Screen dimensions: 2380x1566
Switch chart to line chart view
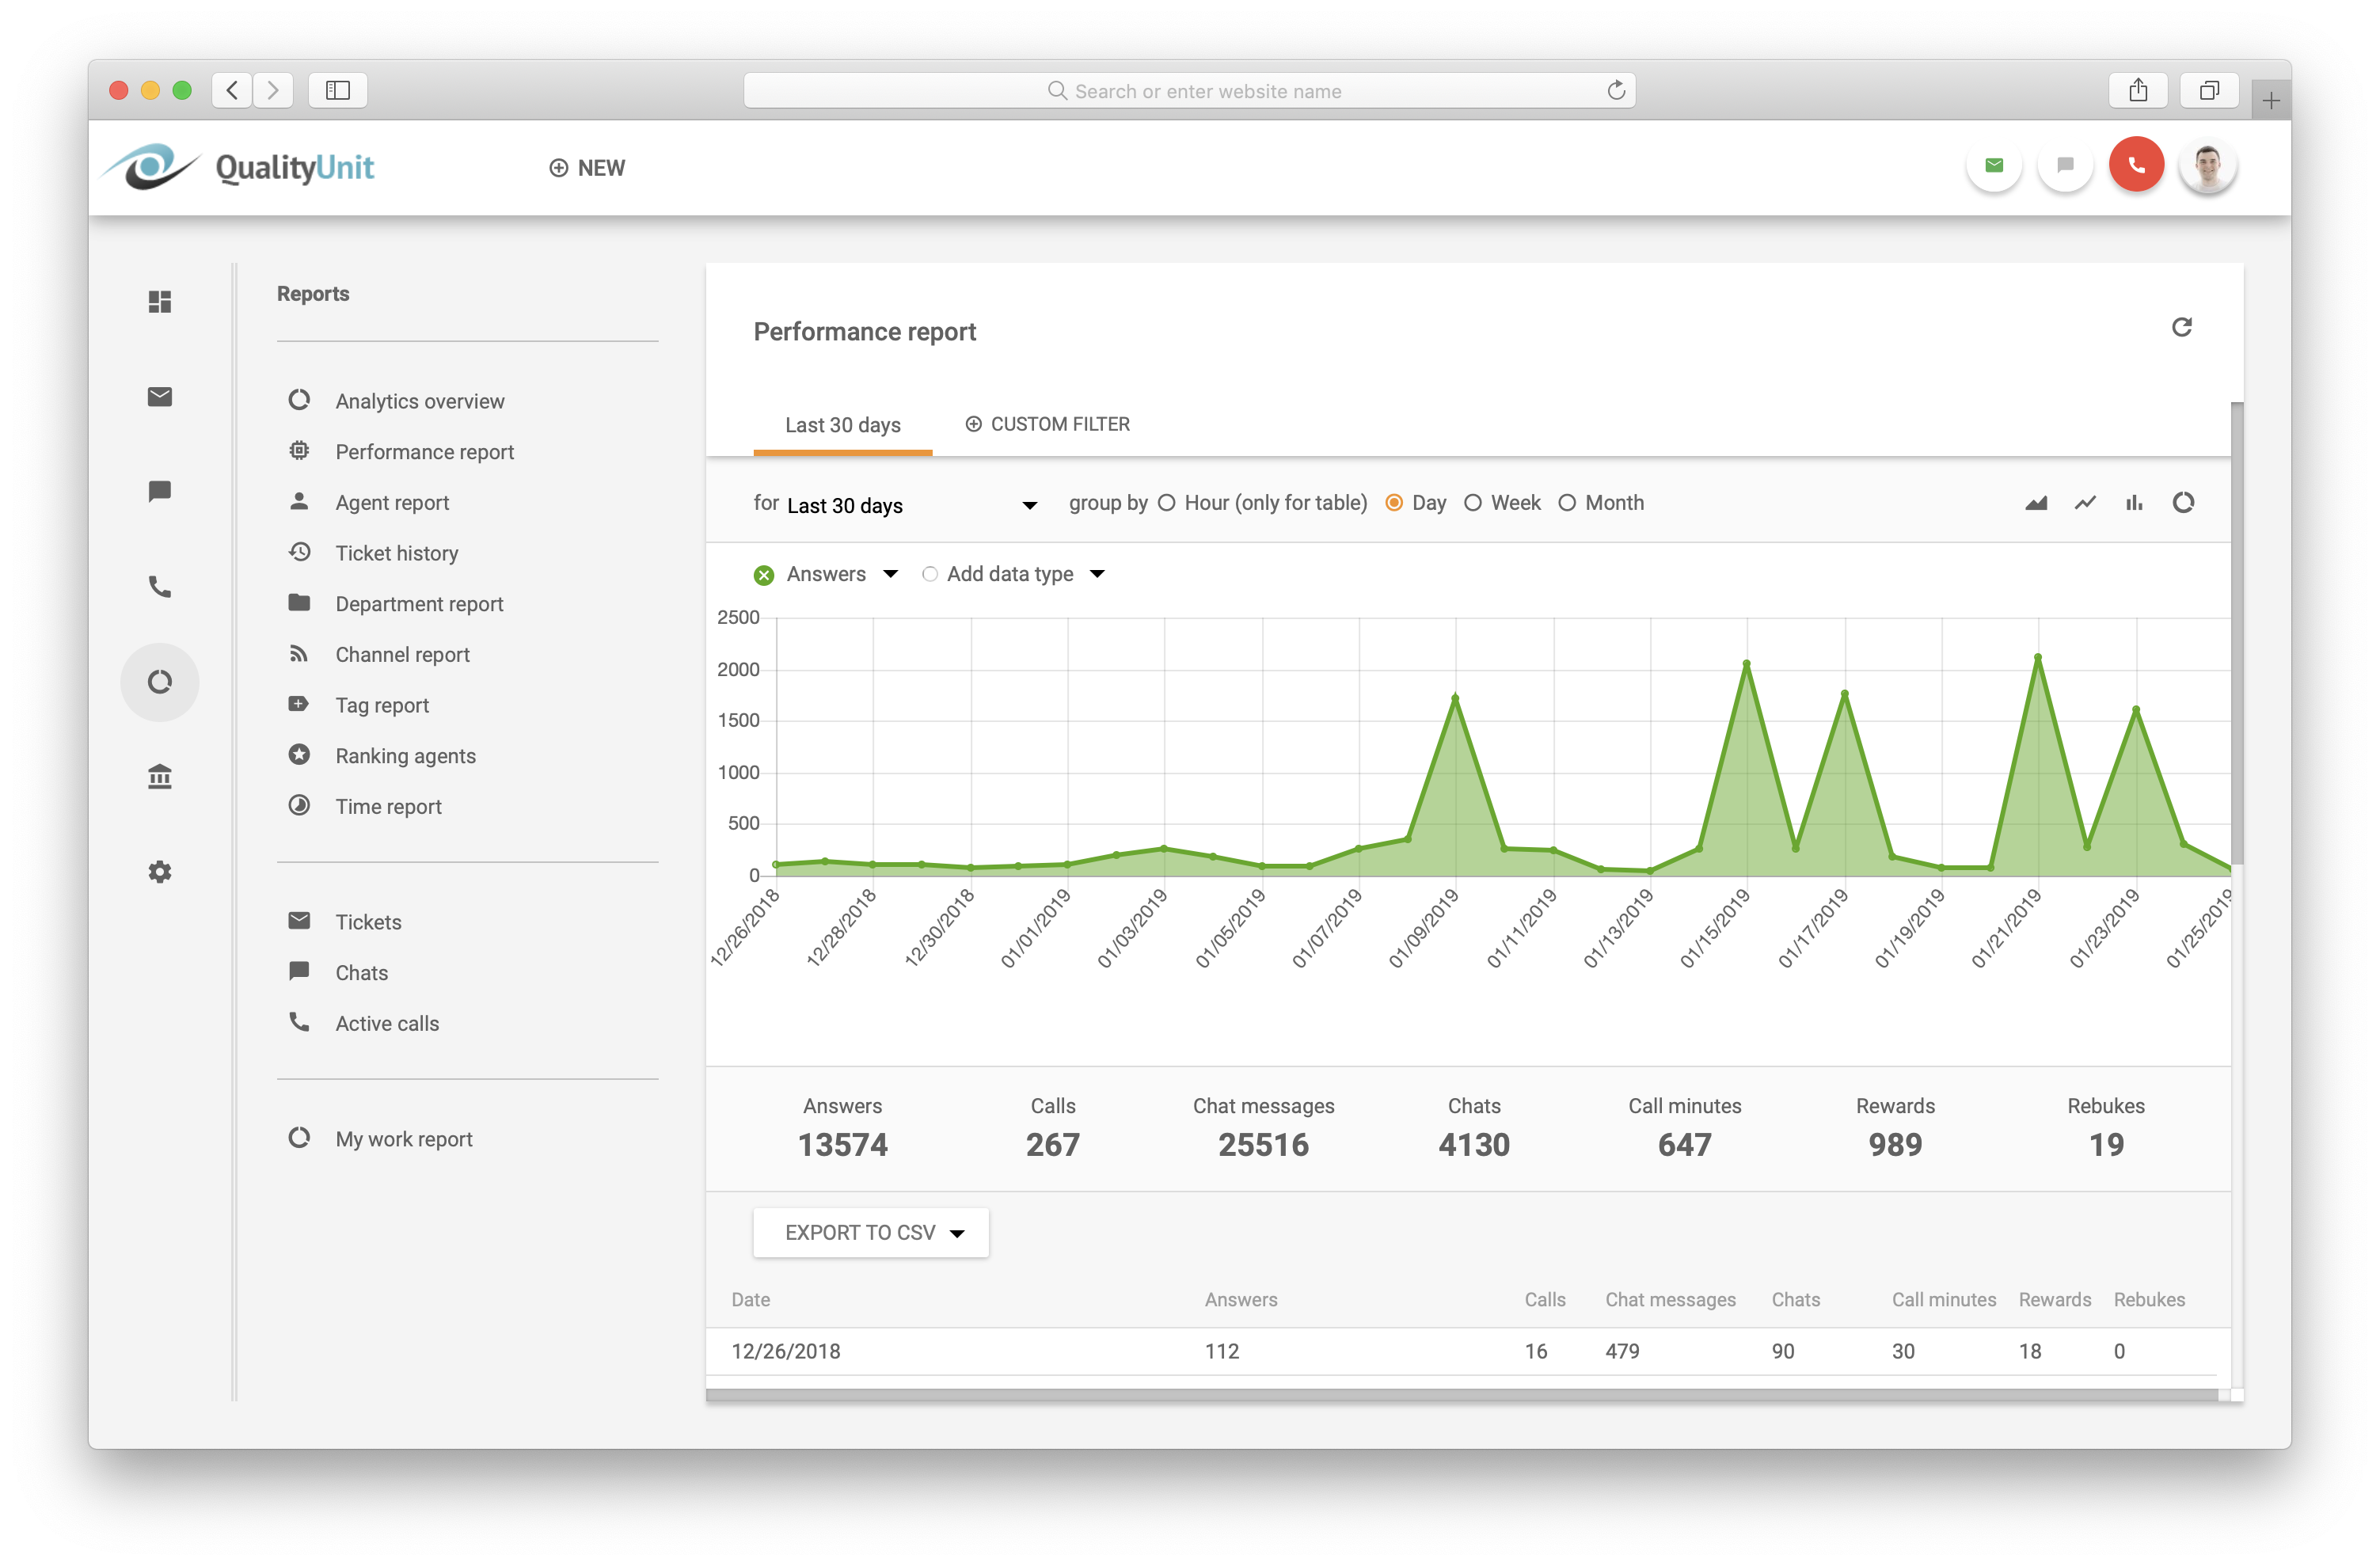click(2085, 503)
